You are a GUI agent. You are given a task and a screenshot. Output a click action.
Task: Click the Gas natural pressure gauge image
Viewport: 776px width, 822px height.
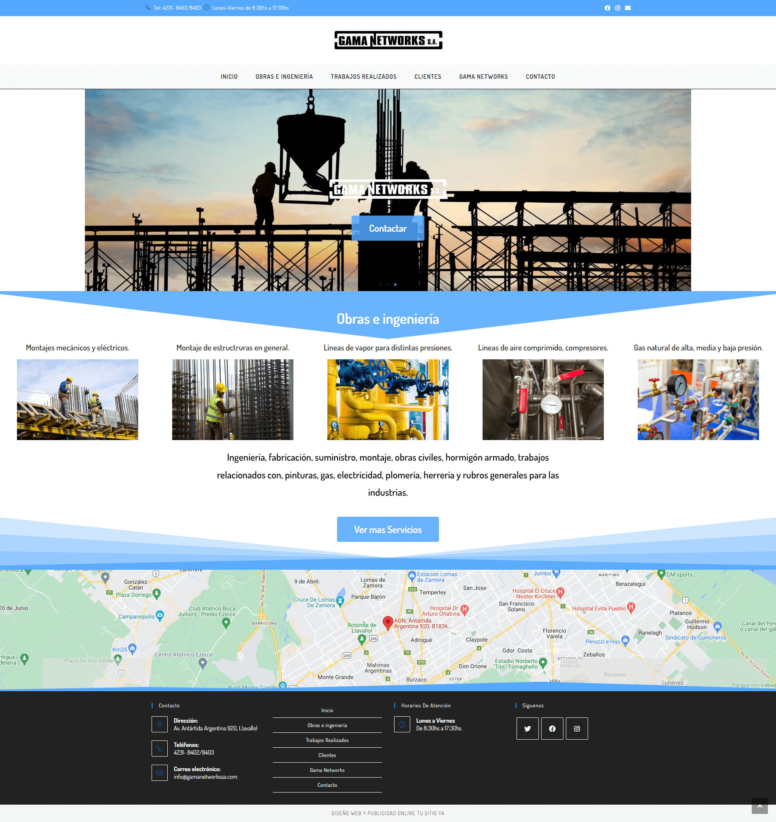698,399
